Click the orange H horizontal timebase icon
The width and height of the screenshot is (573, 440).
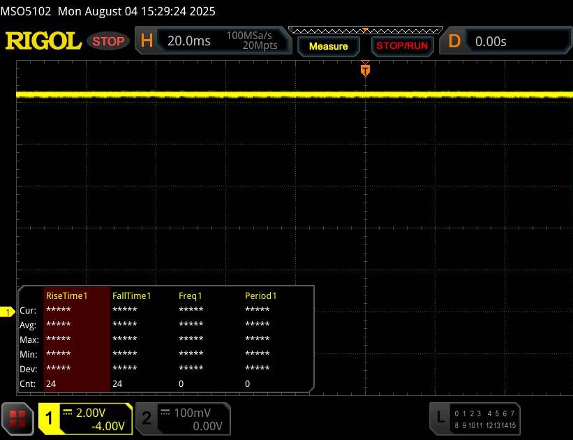click(x=147, y=41)
